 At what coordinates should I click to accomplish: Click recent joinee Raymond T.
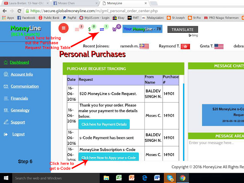pyautogui.click(x=169, y=46)
